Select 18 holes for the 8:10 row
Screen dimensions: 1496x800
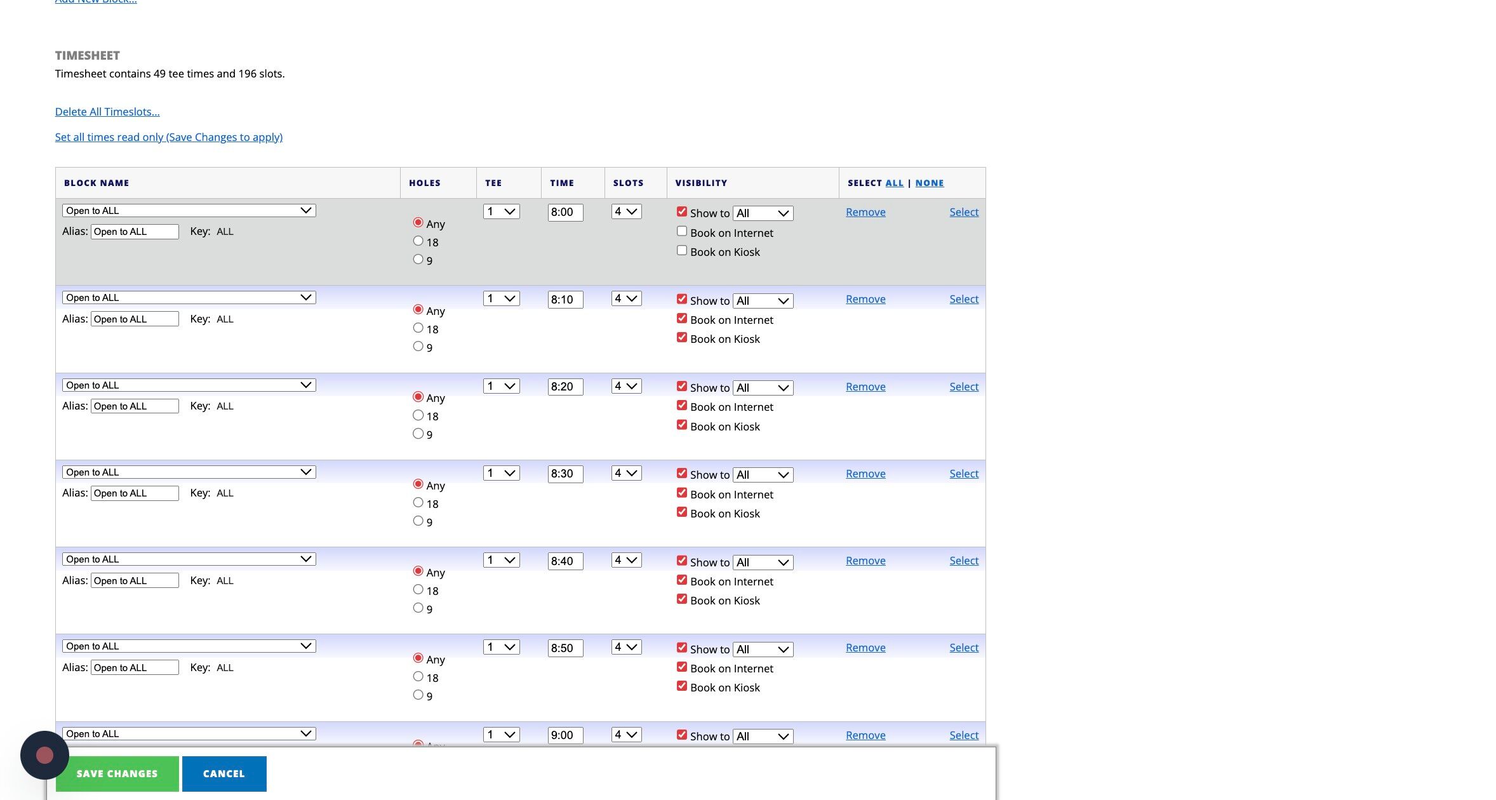pos(418,328)
